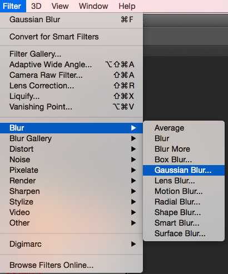Open the Help menu
Screen dimensions: 228x274
click(x=127, y=6)
